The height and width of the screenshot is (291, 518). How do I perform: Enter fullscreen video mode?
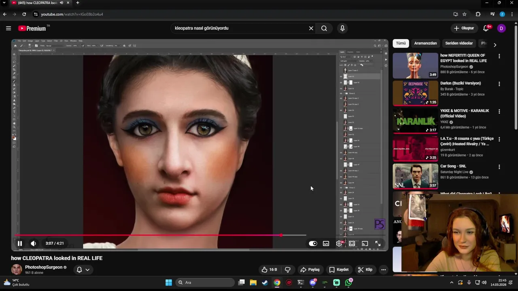[x=378, y=243]
